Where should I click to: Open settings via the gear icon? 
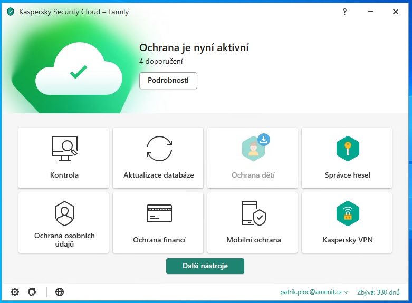pyautogui.click(x=15, y=292)
